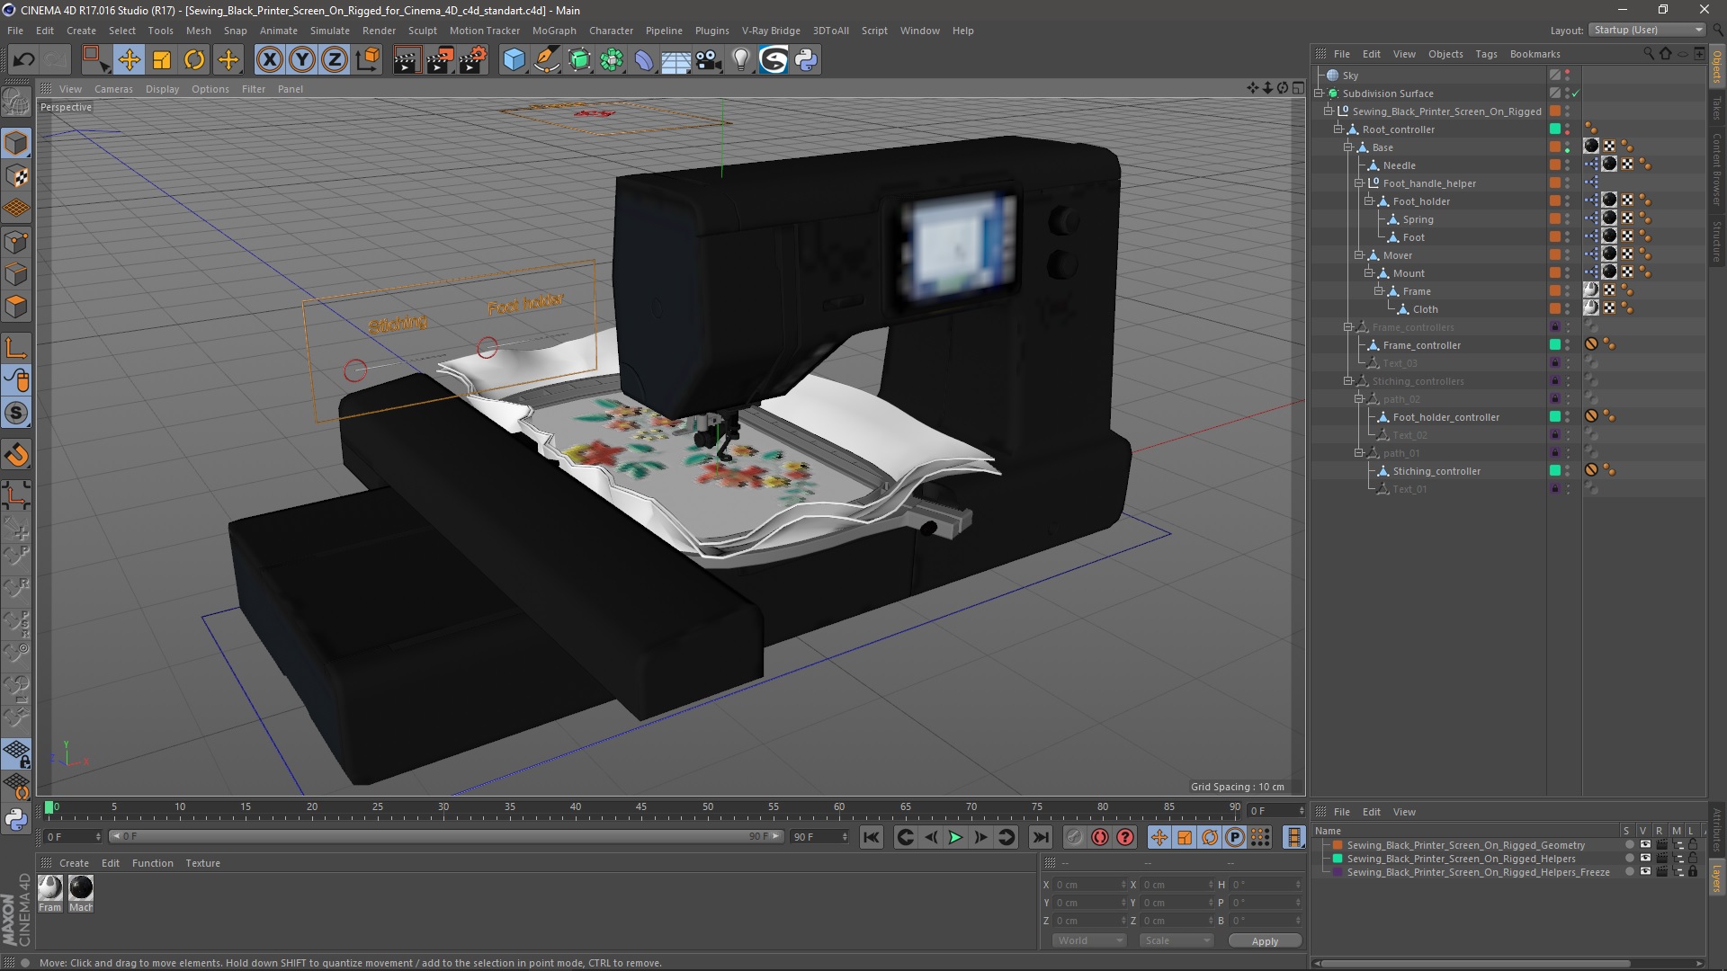
Task: Open the Python script icon in toolbar
Action: point(806,60)
